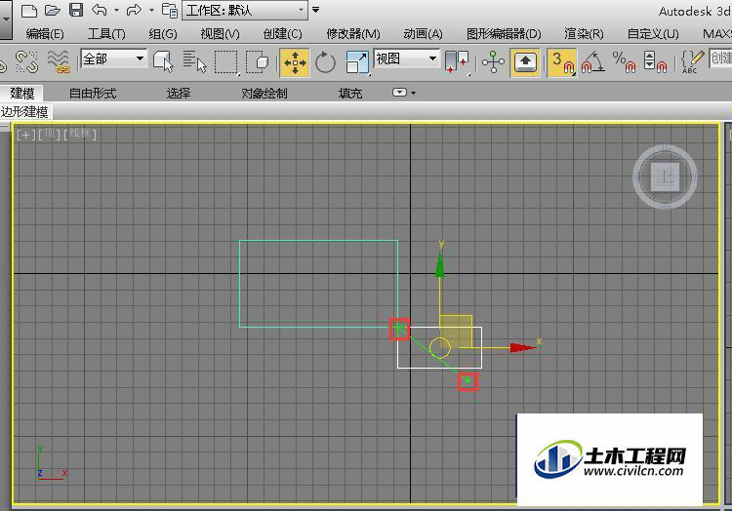This screenshot has height=511, width=732.
Task: Toggle the 3D Snaps button
Action: [562, 62]
